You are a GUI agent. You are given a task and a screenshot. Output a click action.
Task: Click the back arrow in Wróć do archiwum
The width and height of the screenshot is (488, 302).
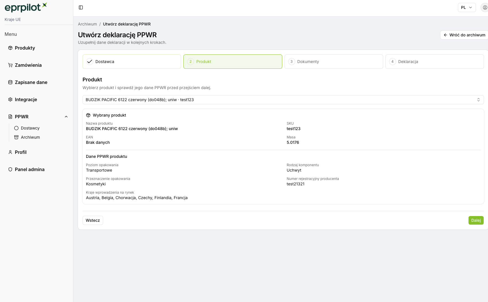click(x=446, y=35)
